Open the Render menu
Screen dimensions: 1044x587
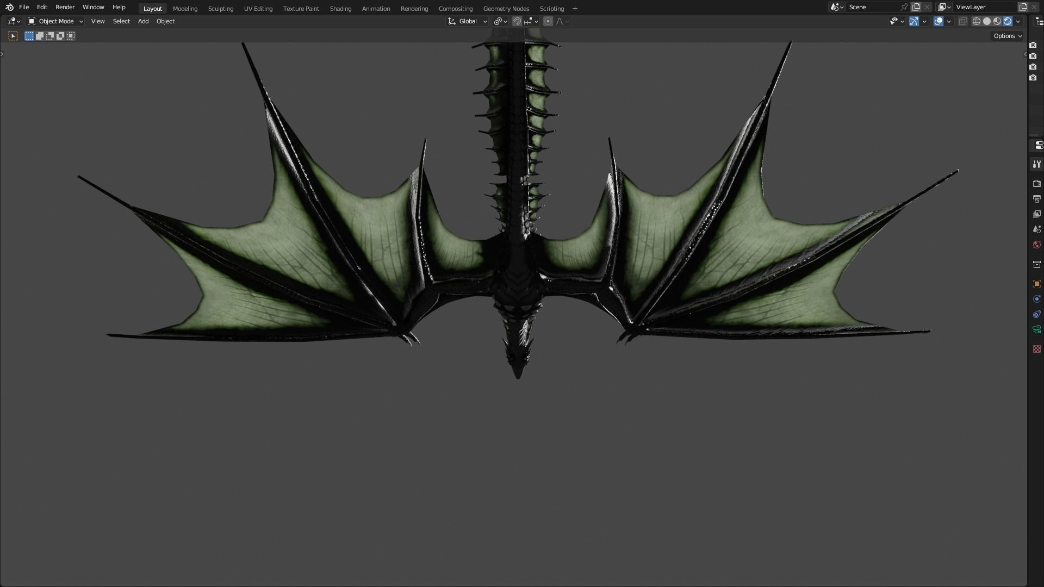click(x=65, y=7)
